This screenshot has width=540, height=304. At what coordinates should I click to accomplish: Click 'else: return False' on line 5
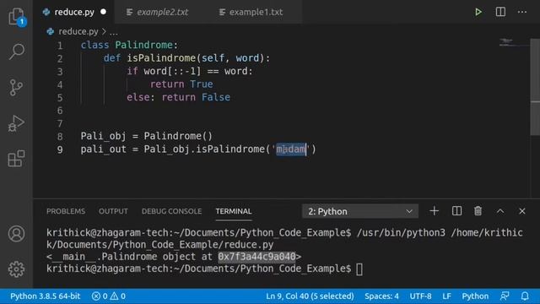(178, 97)
